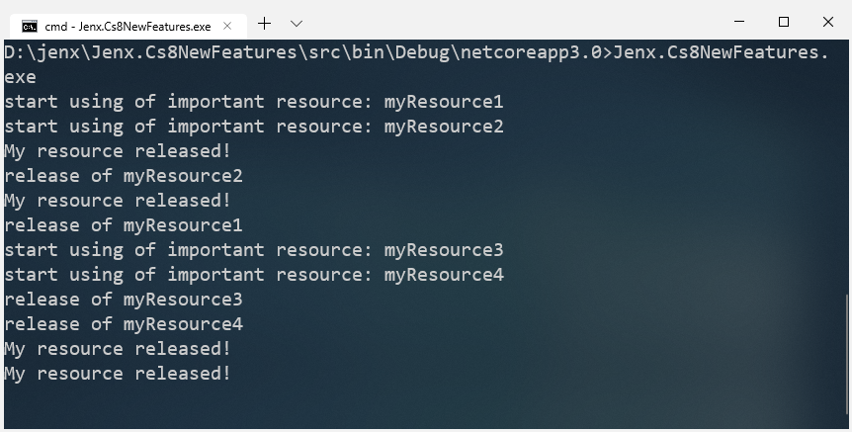Click the start using myResource2 line

pyautogui.click(x=253, y=127)
